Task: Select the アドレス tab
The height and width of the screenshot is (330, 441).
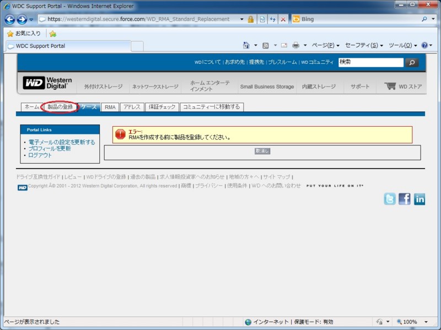Action: tap(132, 107)
